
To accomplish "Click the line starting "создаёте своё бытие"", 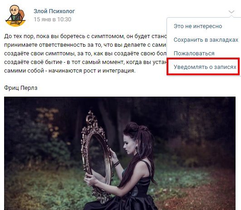I will (85, 62).
